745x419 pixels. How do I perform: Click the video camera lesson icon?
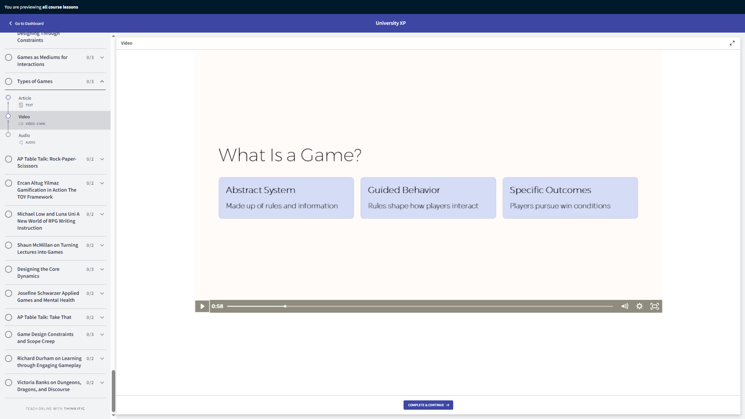click(x=21, y=124)
